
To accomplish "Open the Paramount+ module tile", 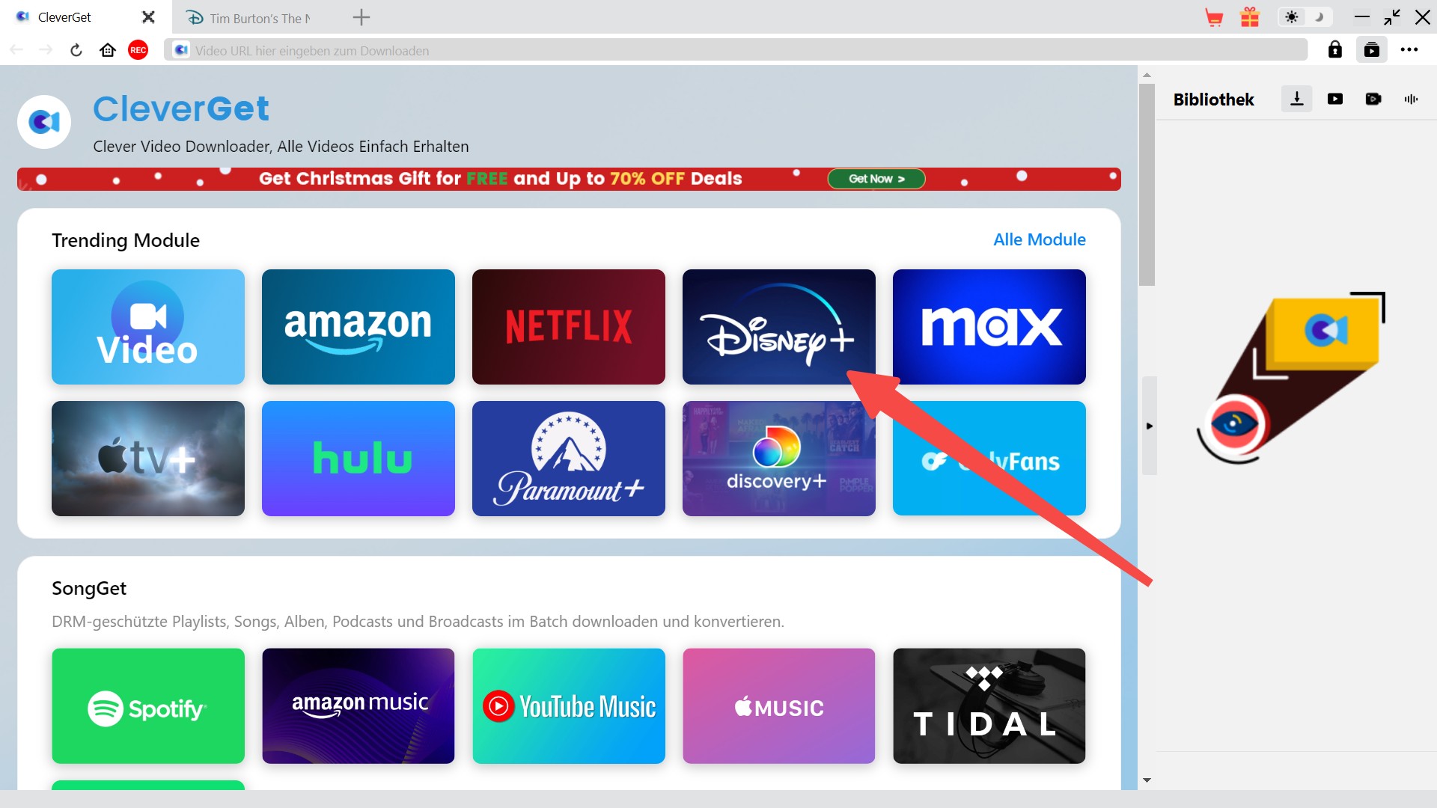I will coord(569,459).
